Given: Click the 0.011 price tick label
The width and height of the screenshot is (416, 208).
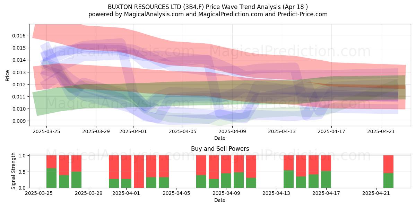Looking at the screenshot, I should pos(19,97).
